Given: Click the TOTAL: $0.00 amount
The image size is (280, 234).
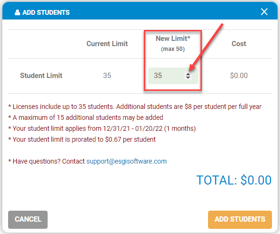Looking at the screenshot, I should coord(234,180).
